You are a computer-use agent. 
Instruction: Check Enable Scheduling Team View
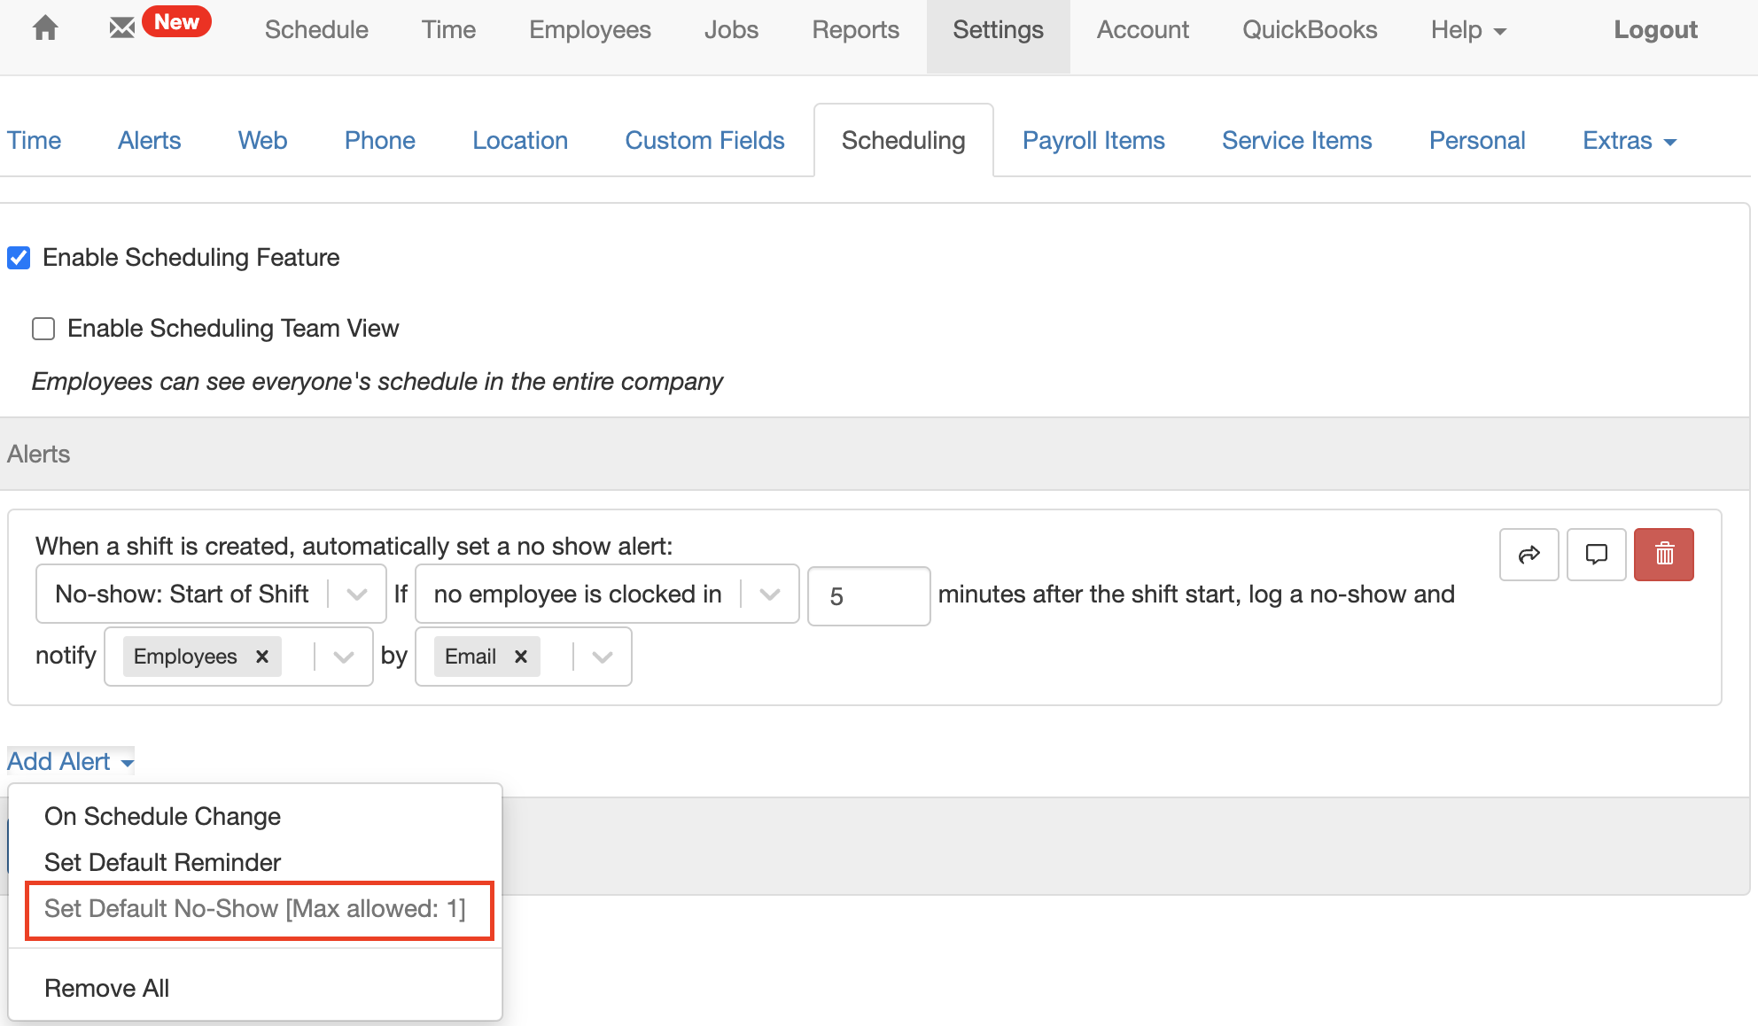(43, 329)
